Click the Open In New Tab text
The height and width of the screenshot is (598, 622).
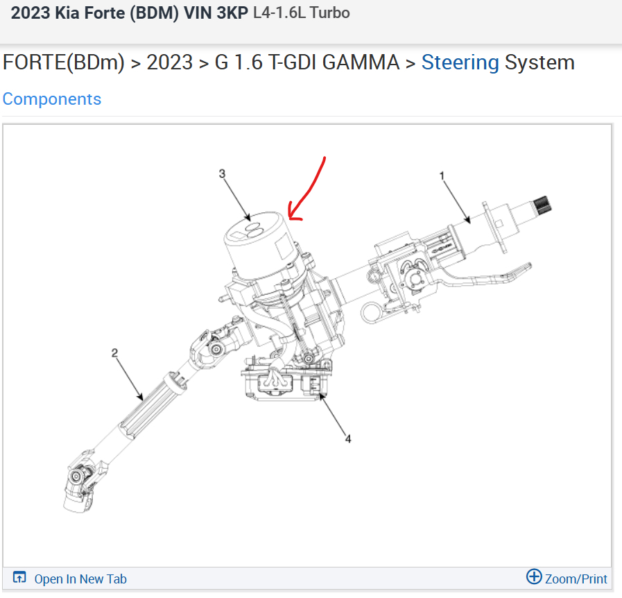[x=80, y=579]
